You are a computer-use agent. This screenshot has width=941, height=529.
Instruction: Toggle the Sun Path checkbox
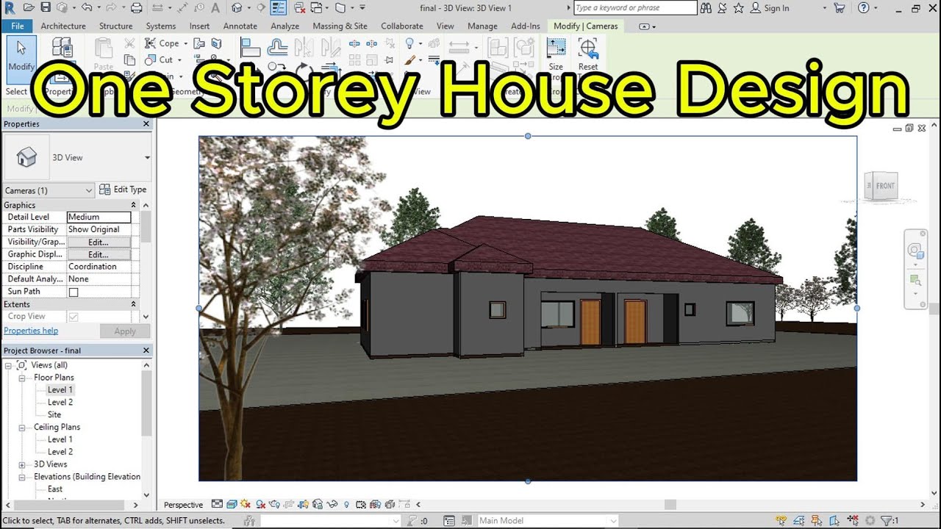74,292
